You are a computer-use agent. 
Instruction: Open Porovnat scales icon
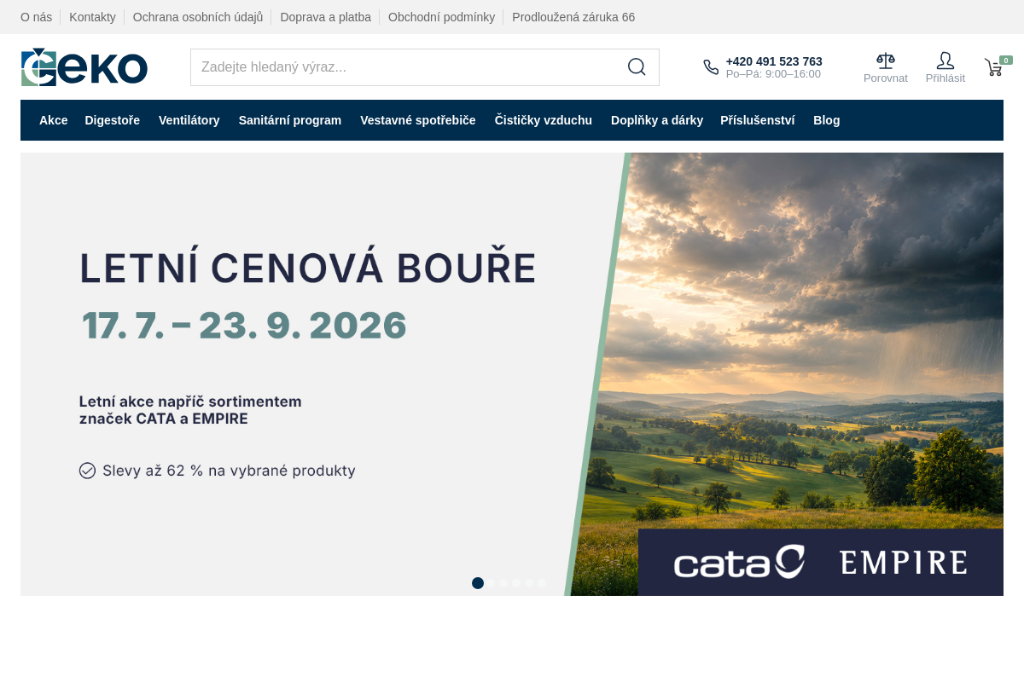click(886, 61)
